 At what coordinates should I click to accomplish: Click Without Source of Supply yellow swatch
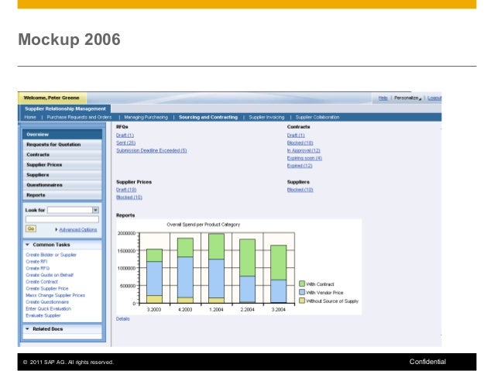[302, 301]
